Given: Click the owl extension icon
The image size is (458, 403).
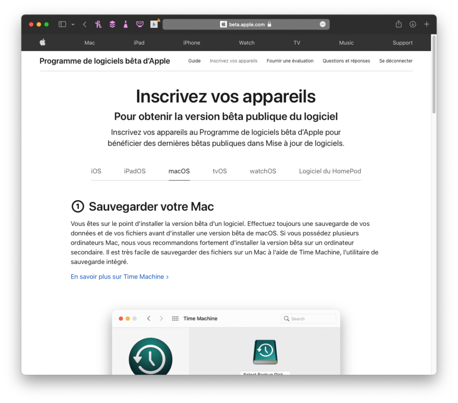Looking at the screenshot, I should pyautogui.click(x=140, y=24).
